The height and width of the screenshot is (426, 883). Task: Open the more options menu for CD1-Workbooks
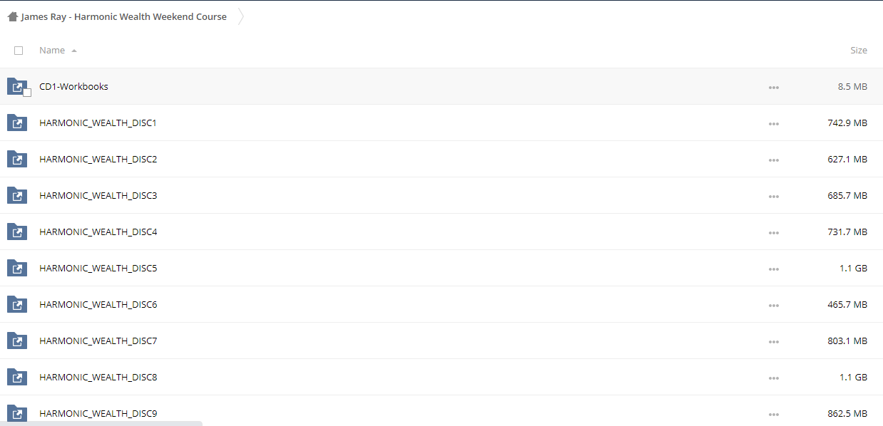[x=774, y=87]
